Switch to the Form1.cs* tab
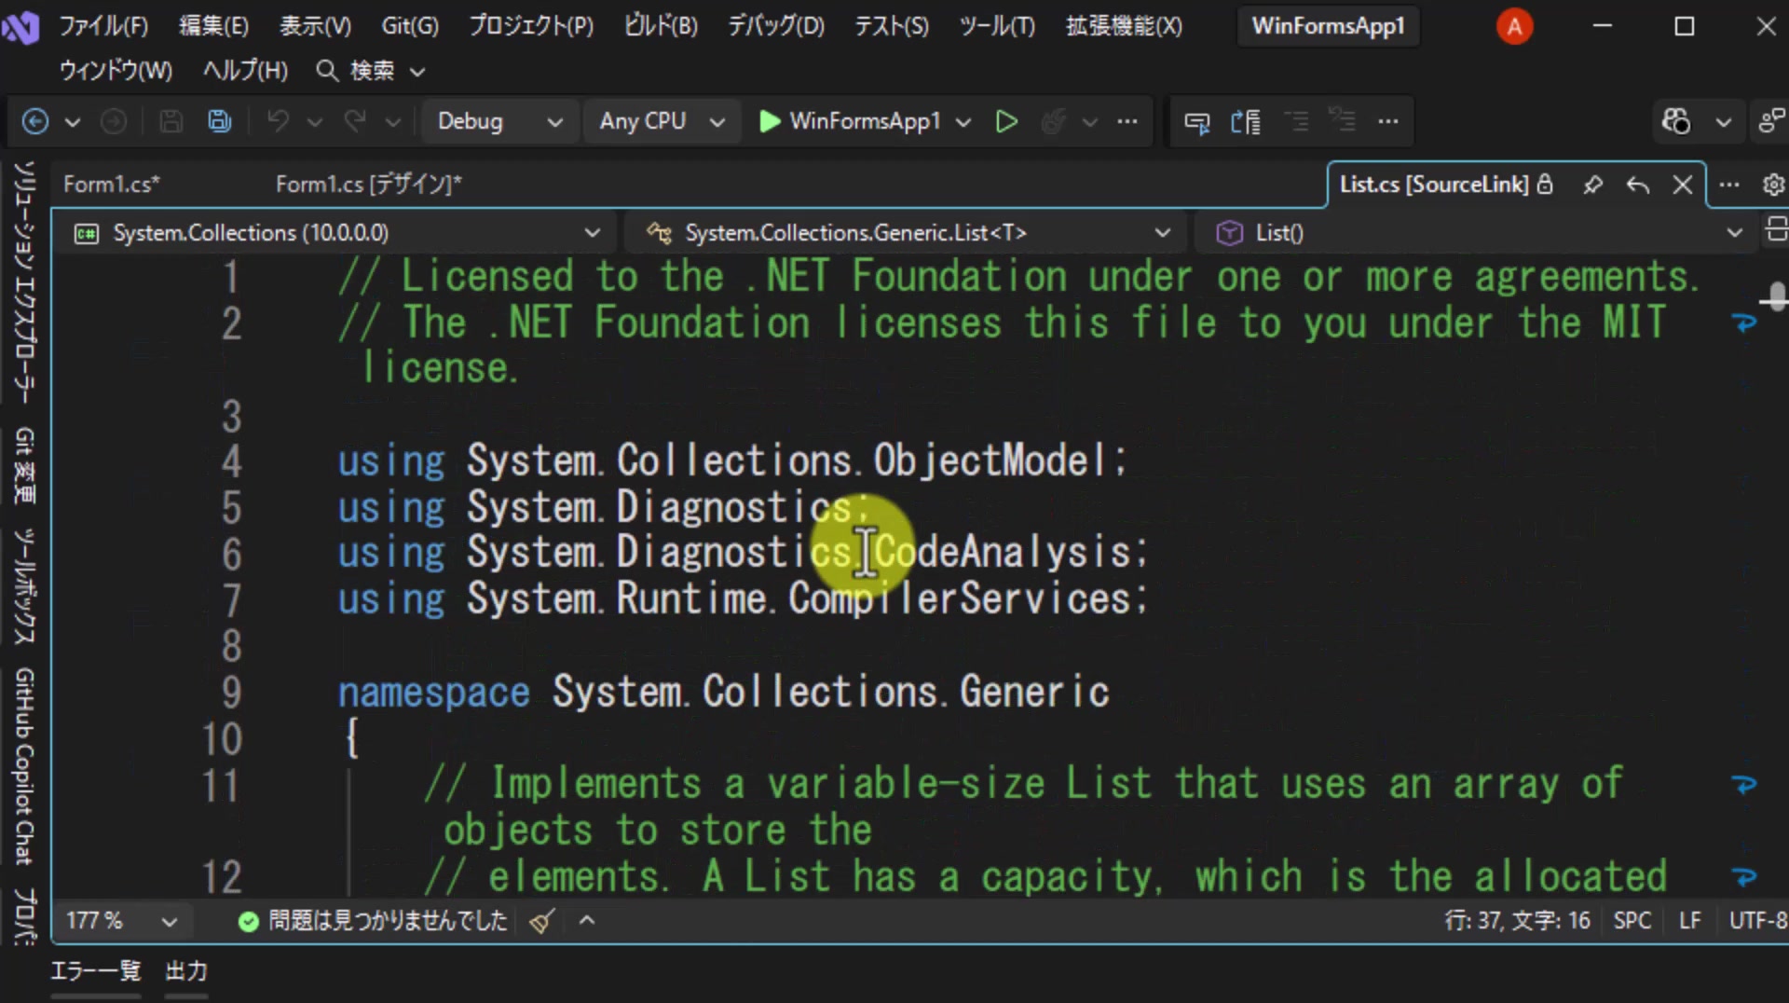Screen dimensions: 1789x1003 (112, 185)
